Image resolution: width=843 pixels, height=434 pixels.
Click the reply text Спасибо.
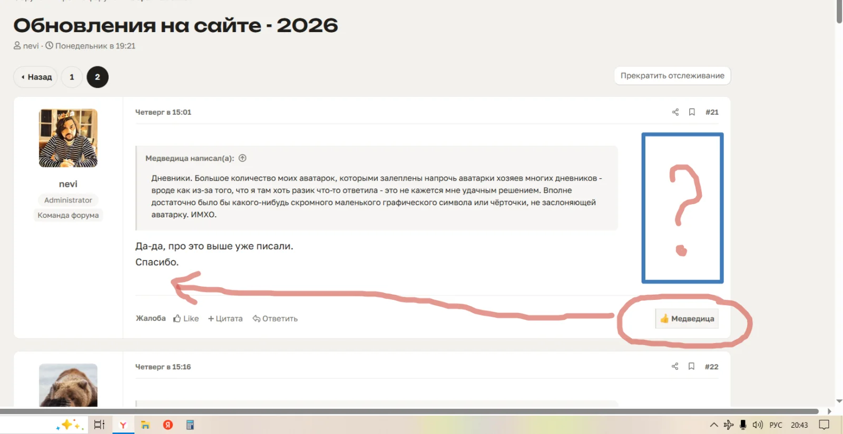coord(157,262)
